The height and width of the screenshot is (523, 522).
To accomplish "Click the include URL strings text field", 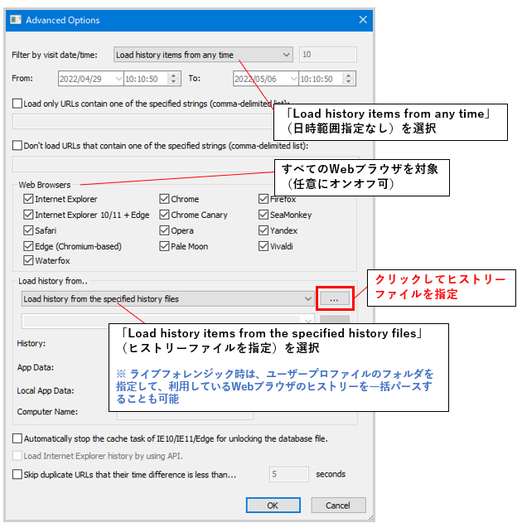I will coord(143,121).
